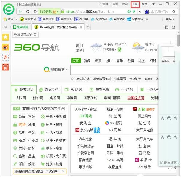Screen dimensions: 181x177
Task: Click the address bar search magnifier
Action: [x=174, y=11]
